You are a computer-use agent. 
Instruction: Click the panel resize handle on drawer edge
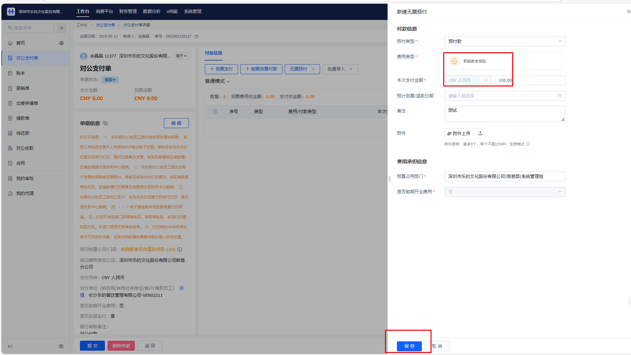389,179
